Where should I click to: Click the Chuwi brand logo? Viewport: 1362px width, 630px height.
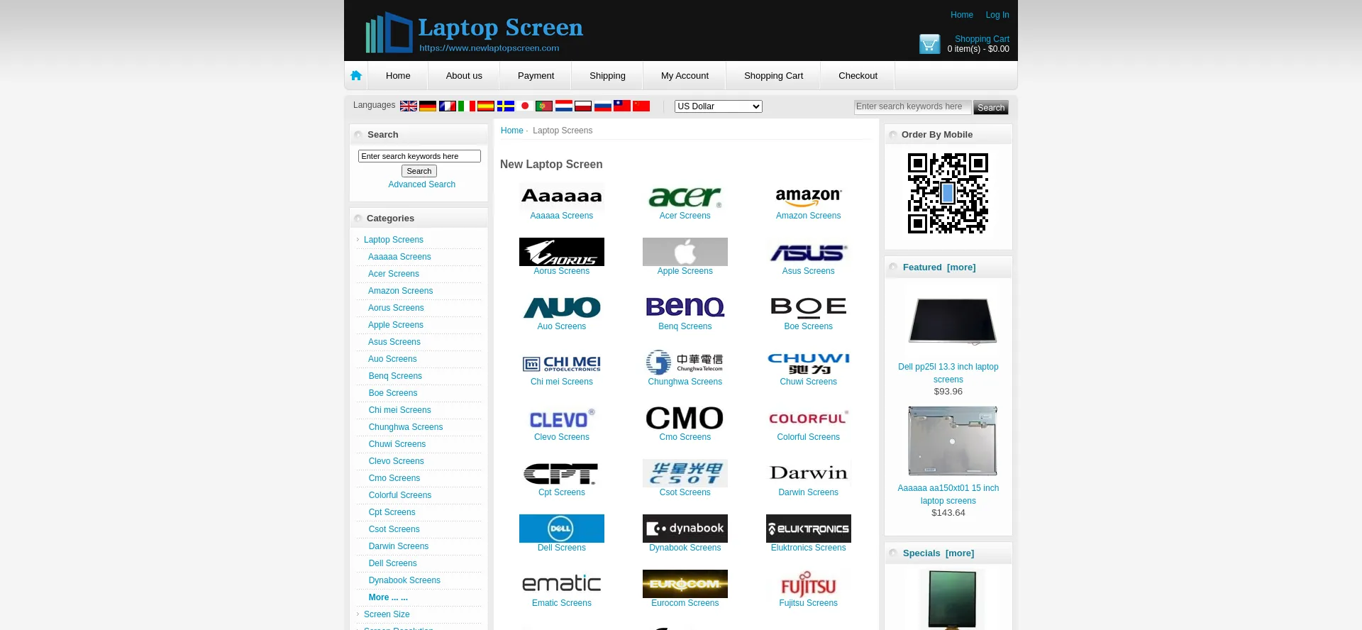coord(809,363)
